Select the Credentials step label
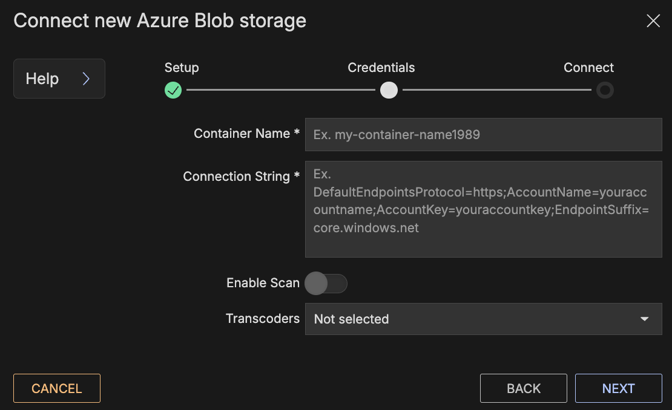Viewport: 672px width, 410px height. click(x=381, y=68)
